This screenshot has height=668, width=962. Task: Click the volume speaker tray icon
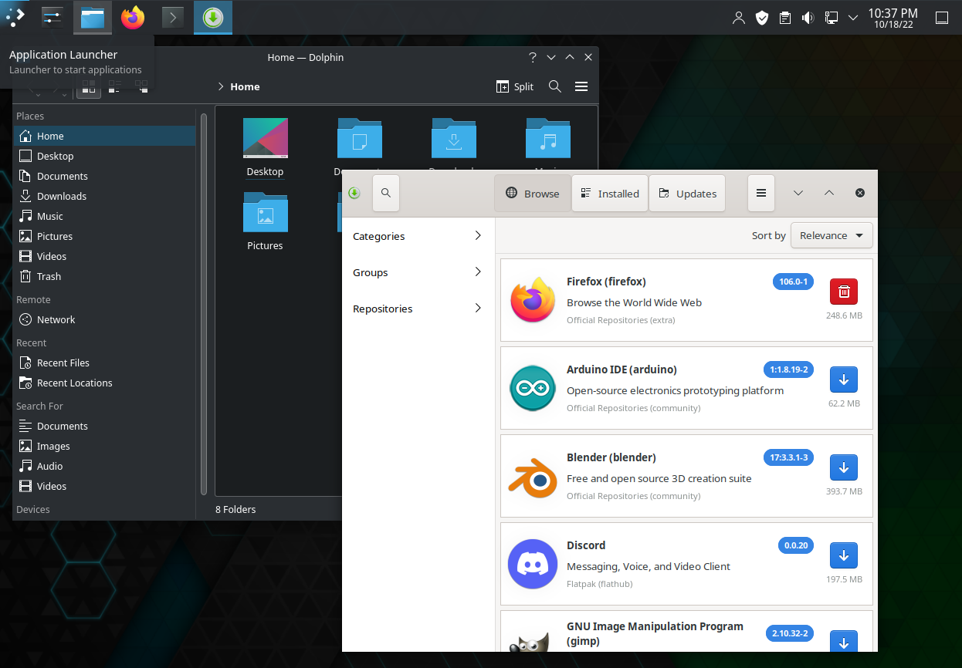(808, 17)
